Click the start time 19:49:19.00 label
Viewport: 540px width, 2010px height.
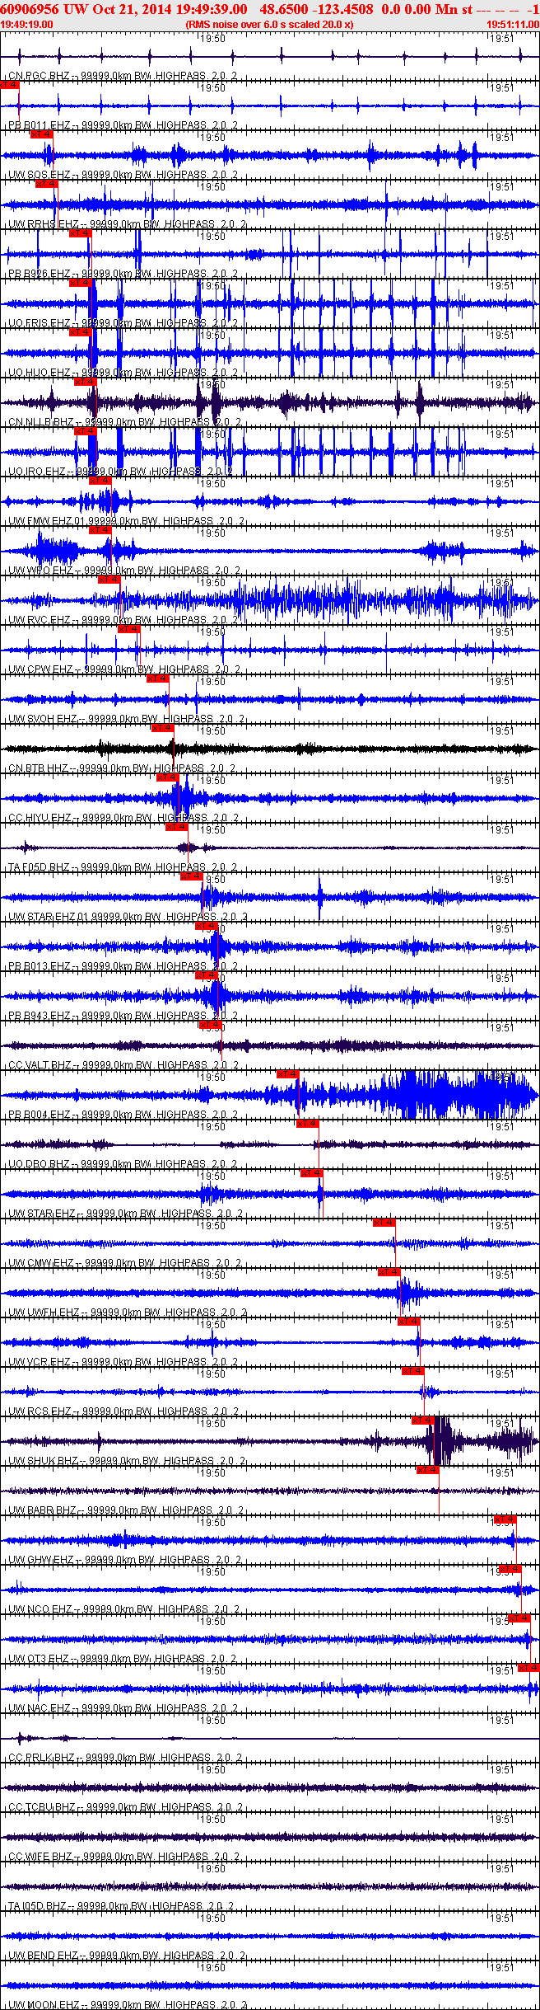point(27,25)
